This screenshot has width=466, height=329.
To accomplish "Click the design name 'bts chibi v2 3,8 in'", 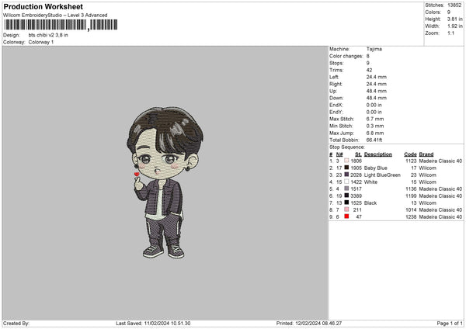I will tap(48, 35).
